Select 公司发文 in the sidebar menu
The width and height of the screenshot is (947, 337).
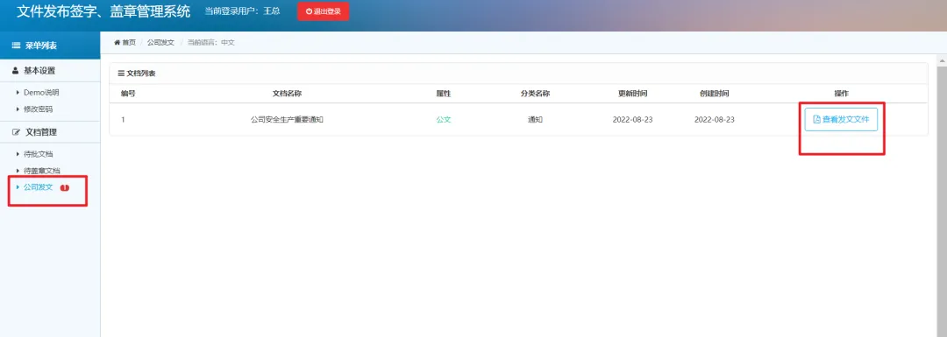coord(38,187)
